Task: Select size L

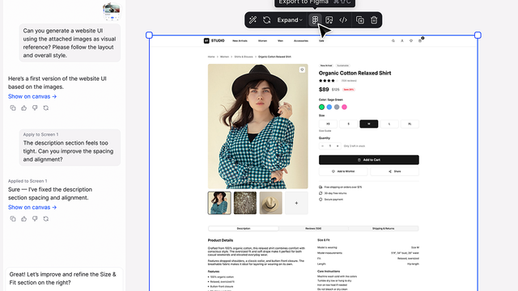Action: (x=389, y=124)
